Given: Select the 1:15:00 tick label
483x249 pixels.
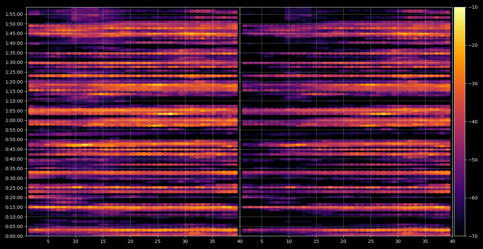Looking at the screenshot, I should [x=14, y=91].
